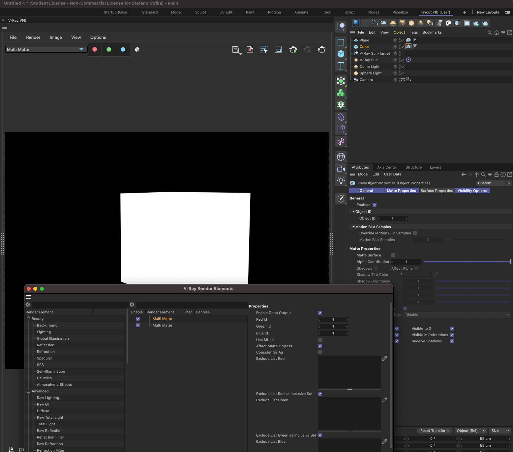This screenshot has height=452, width=513.
Task: Click the search icon in Object Manager
Action: pos(490,33)
